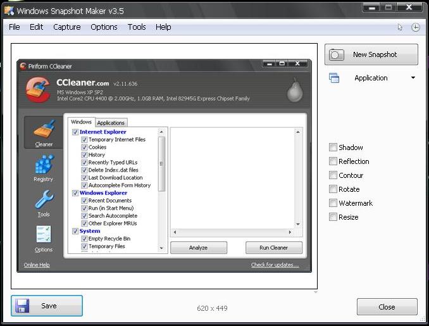Select the Options checklist icon in CCleaner
Viewport: 429px width, 326px height.
(x=44, y=234)
